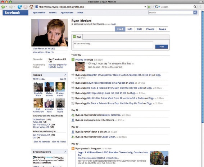This screenshot has height=167, width=204.
Task: Click the pencil edit icon on Friends box
Action: click(65, 75)
